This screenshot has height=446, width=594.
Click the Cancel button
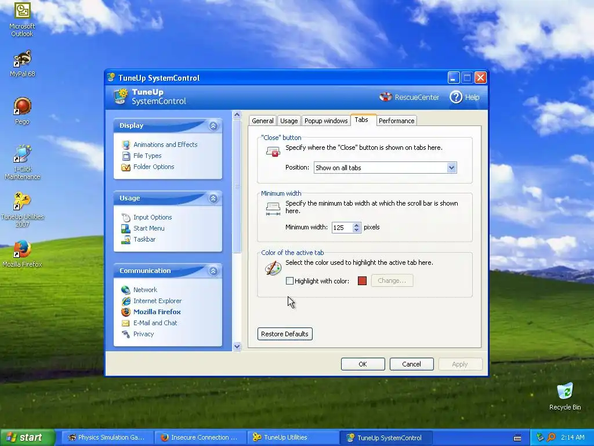pos(411,364)
